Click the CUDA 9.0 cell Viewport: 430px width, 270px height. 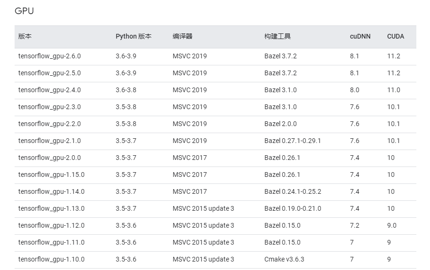click(391, 226)
